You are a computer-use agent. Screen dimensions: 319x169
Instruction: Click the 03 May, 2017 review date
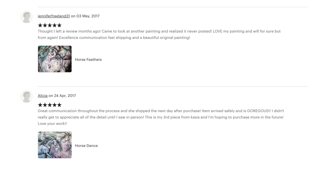(88, 16)
